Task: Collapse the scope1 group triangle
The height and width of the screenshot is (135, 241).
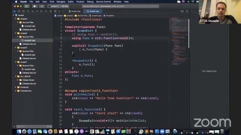Action: (x=16, y=62)
